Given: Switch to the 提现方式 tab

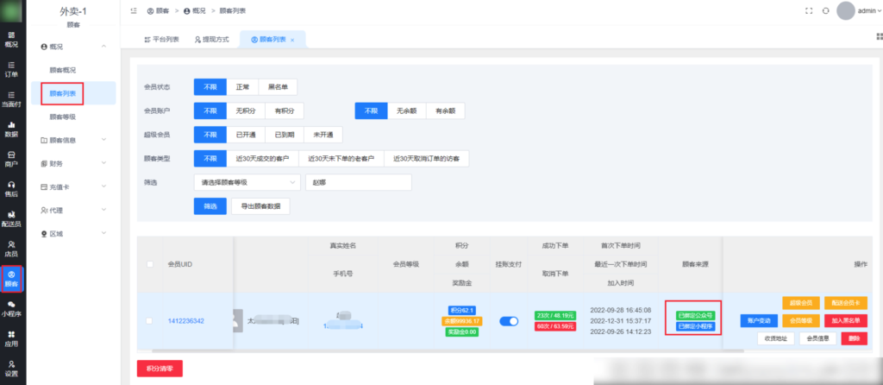Looking at the screenshot, I should [212, 40].
